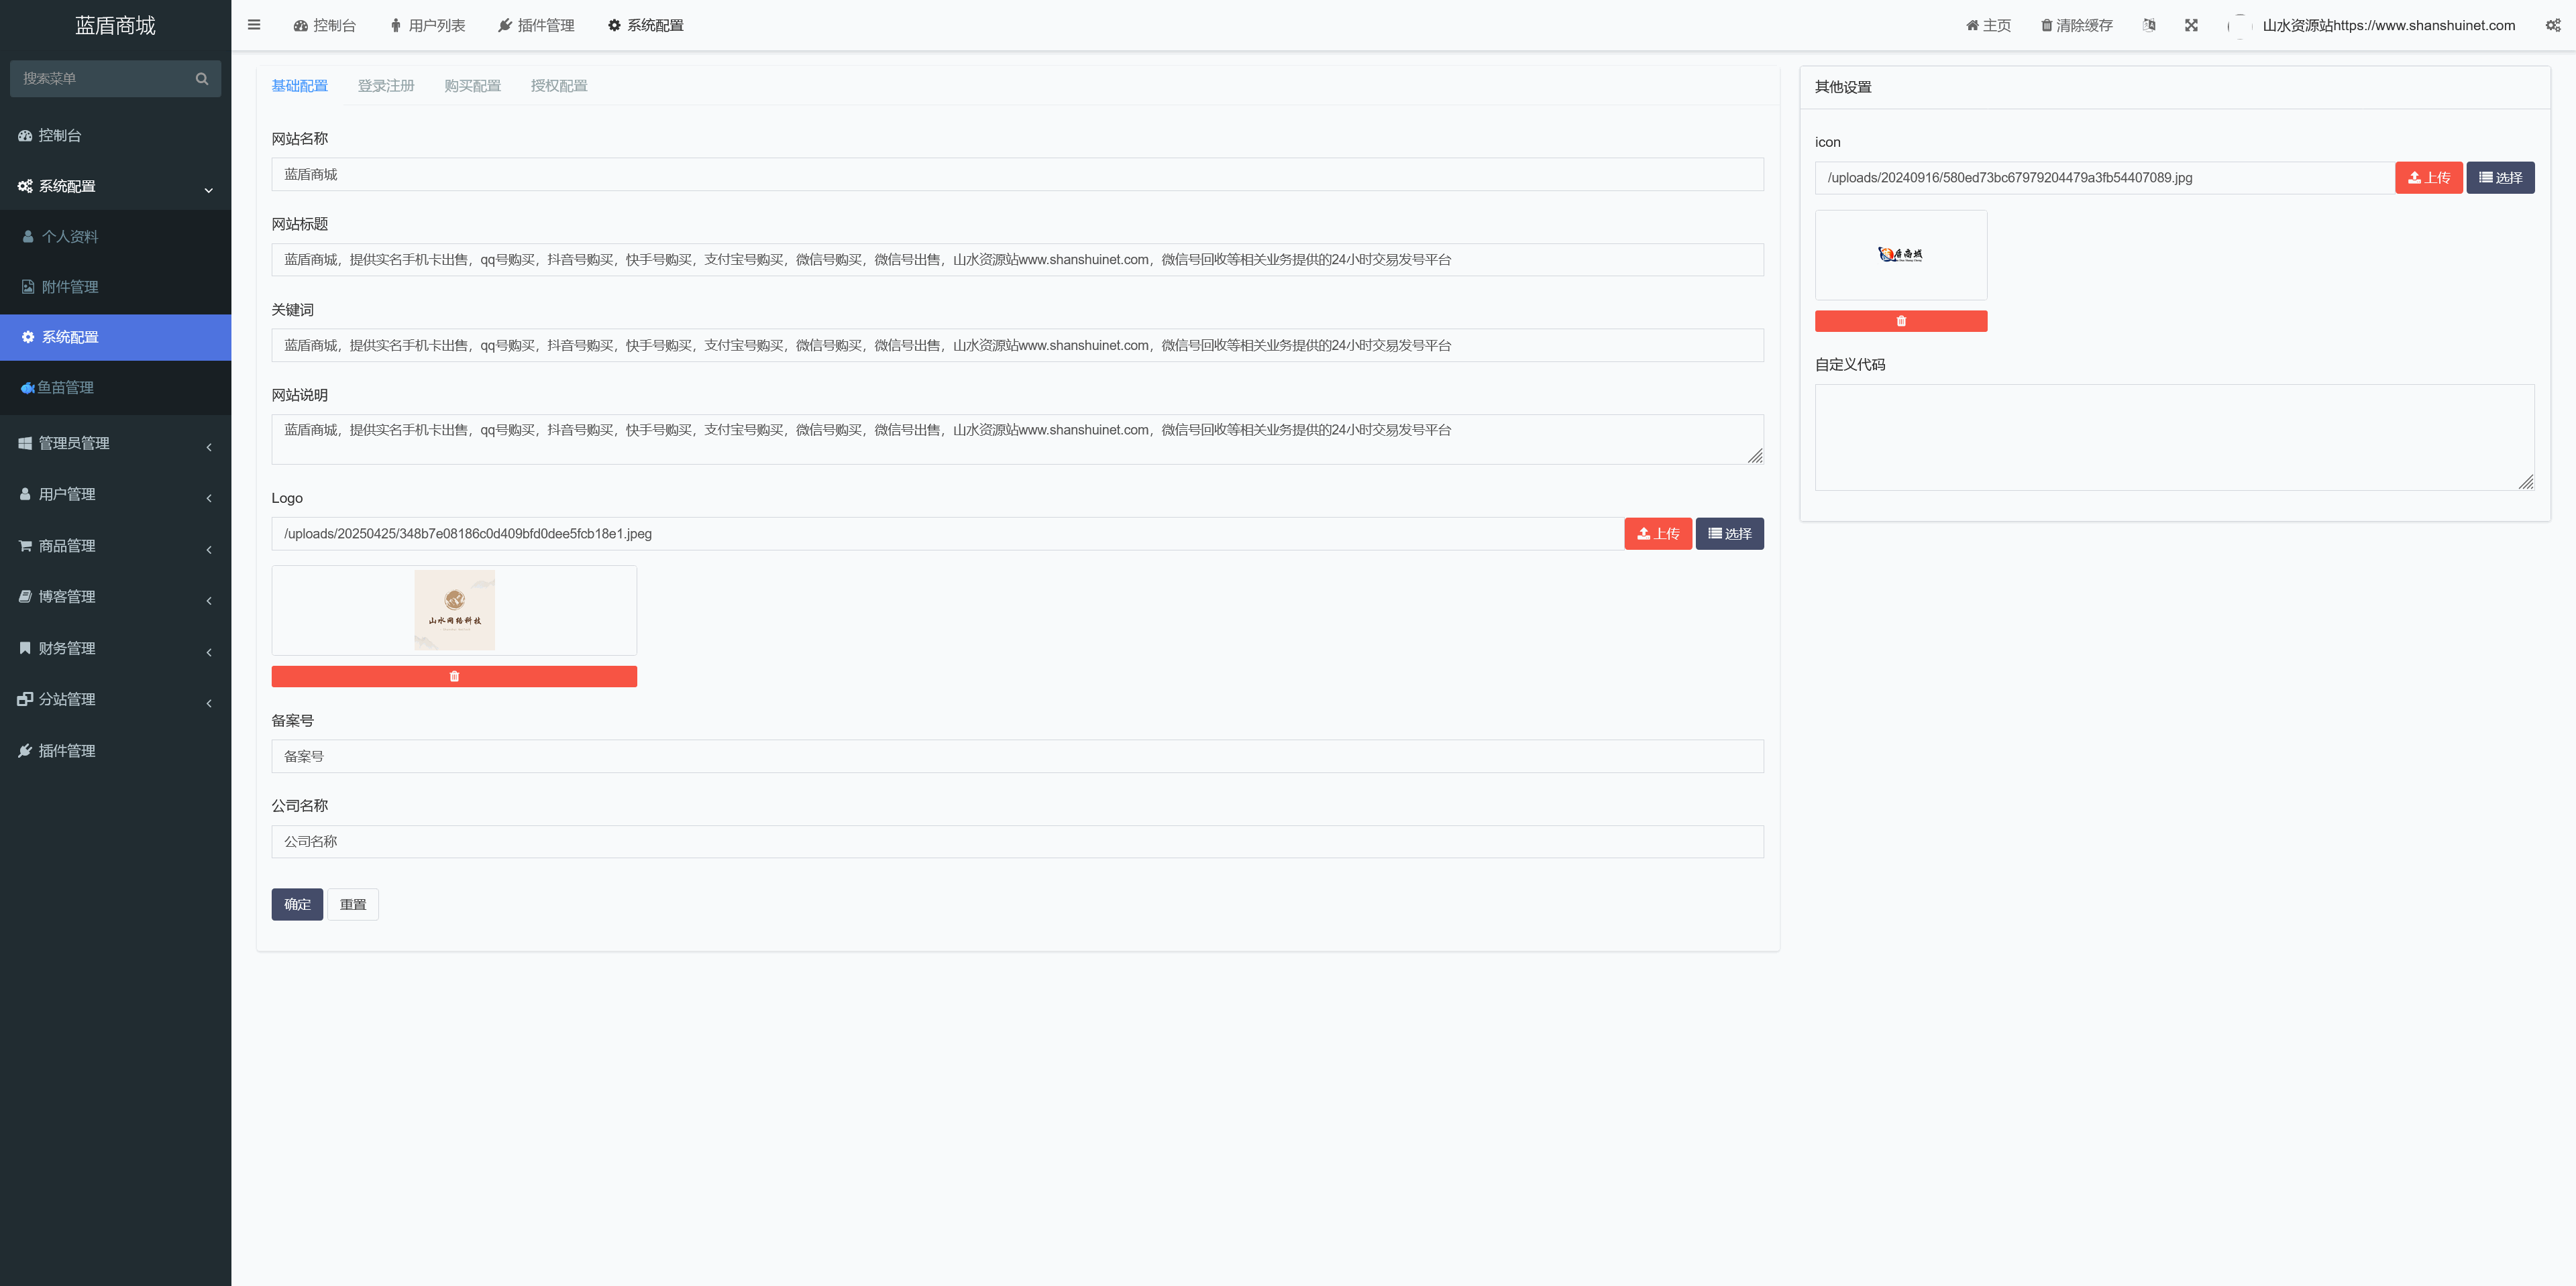Collapse the 系统配置 sidebar group chevron
Image resolution: width=2576 pixels, height=1286 pixels.
pyautogui.click(x=208, y=189)
